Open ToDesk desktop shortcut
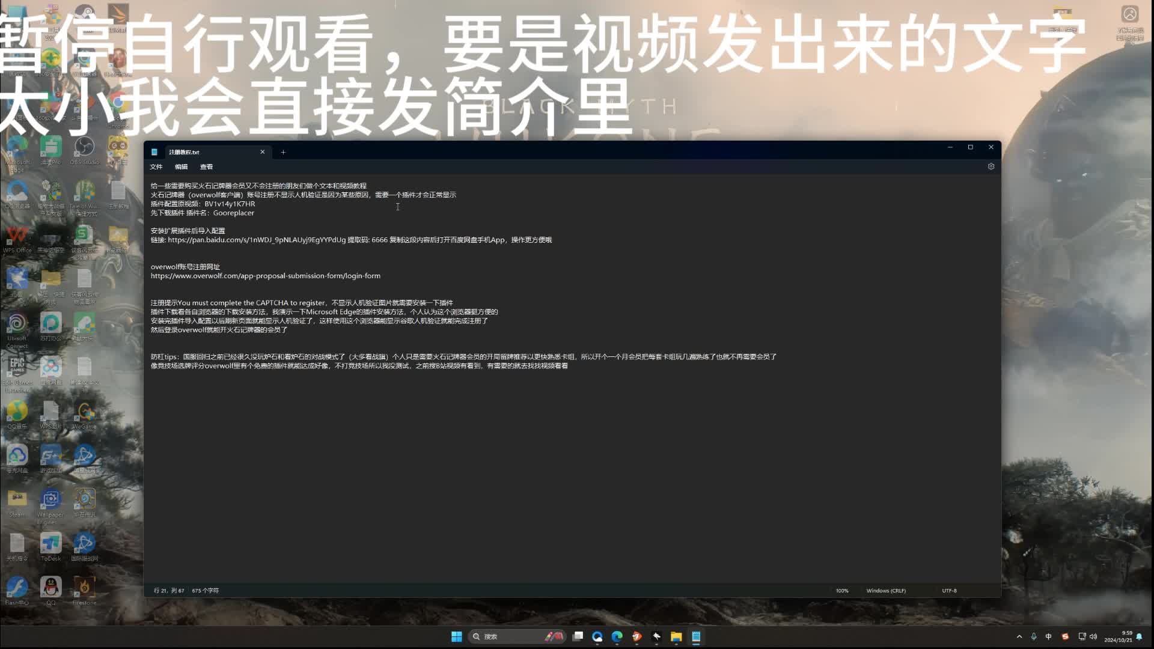 coord(51,547)
